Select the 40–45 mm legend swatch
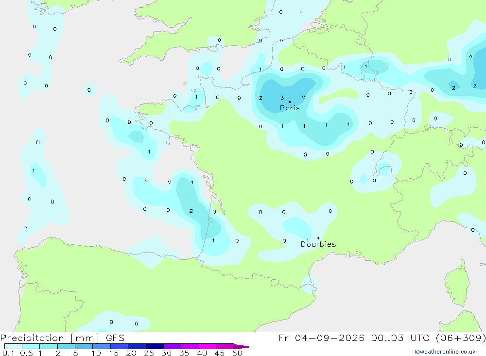 coord(208,346)
